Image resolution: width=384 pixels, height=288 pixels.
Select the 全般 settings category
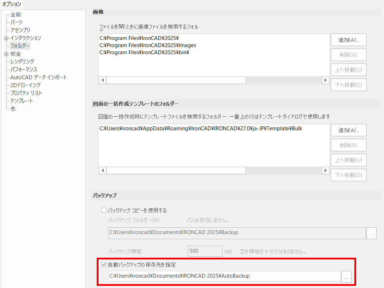pyautogui.click(x=16, y=14)
